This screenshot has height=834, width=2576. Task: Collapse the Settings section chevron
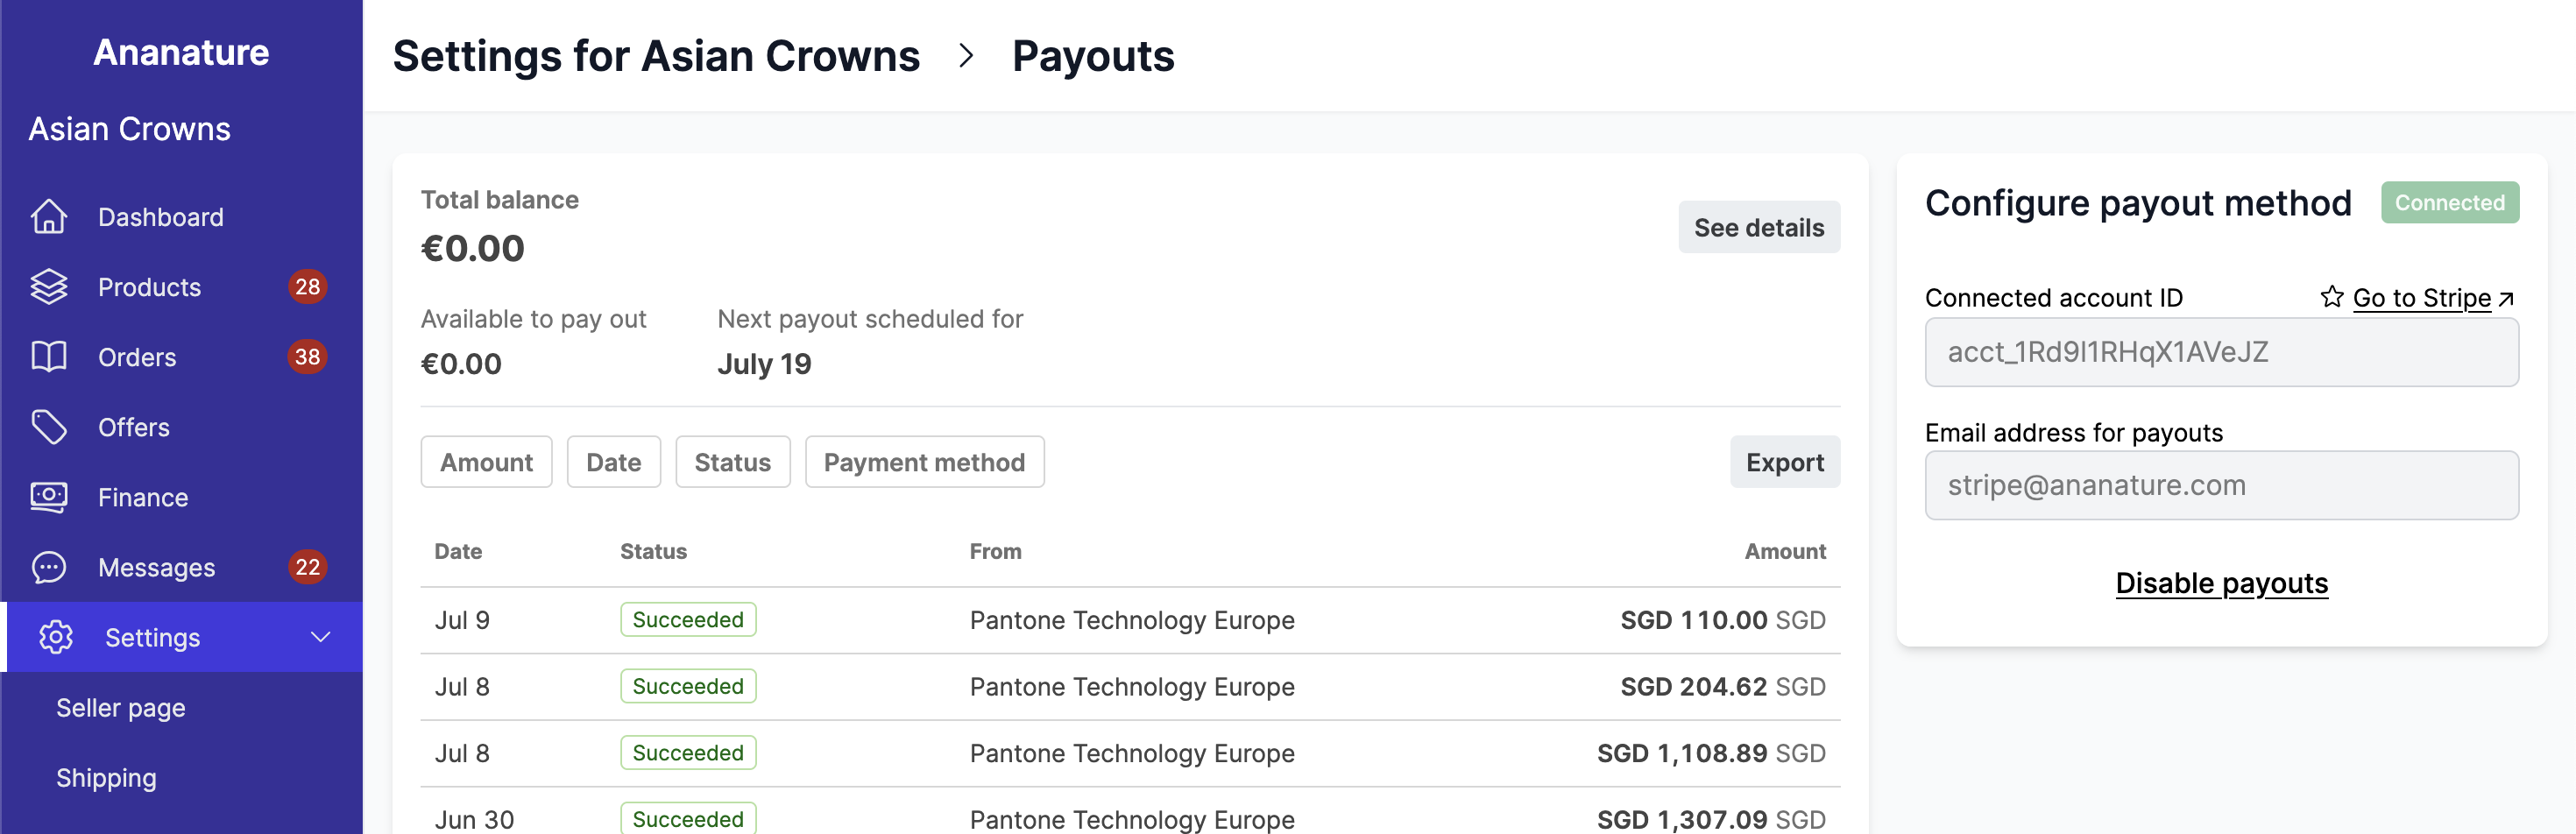pos(320,637)
